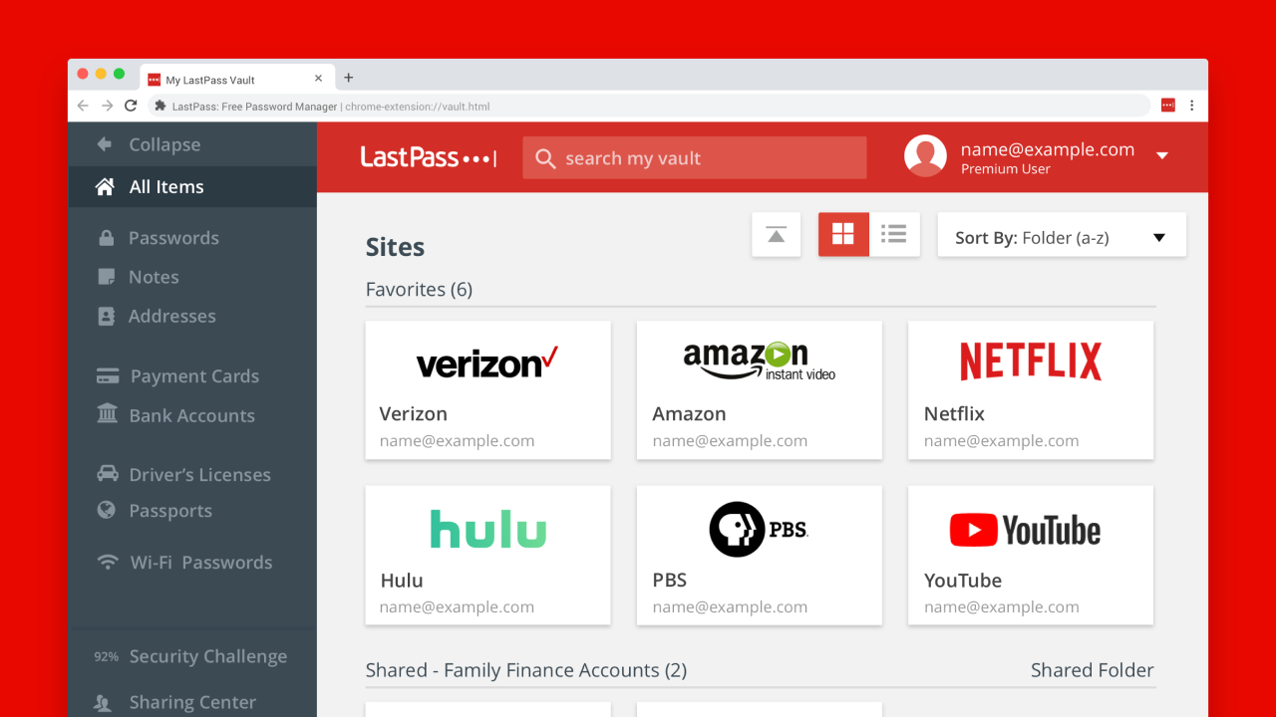Go back with the browser back arrow
Image resolution: width=1276 pixels, height=717 pixels.
pyautogui.click(x=84, y=106)
